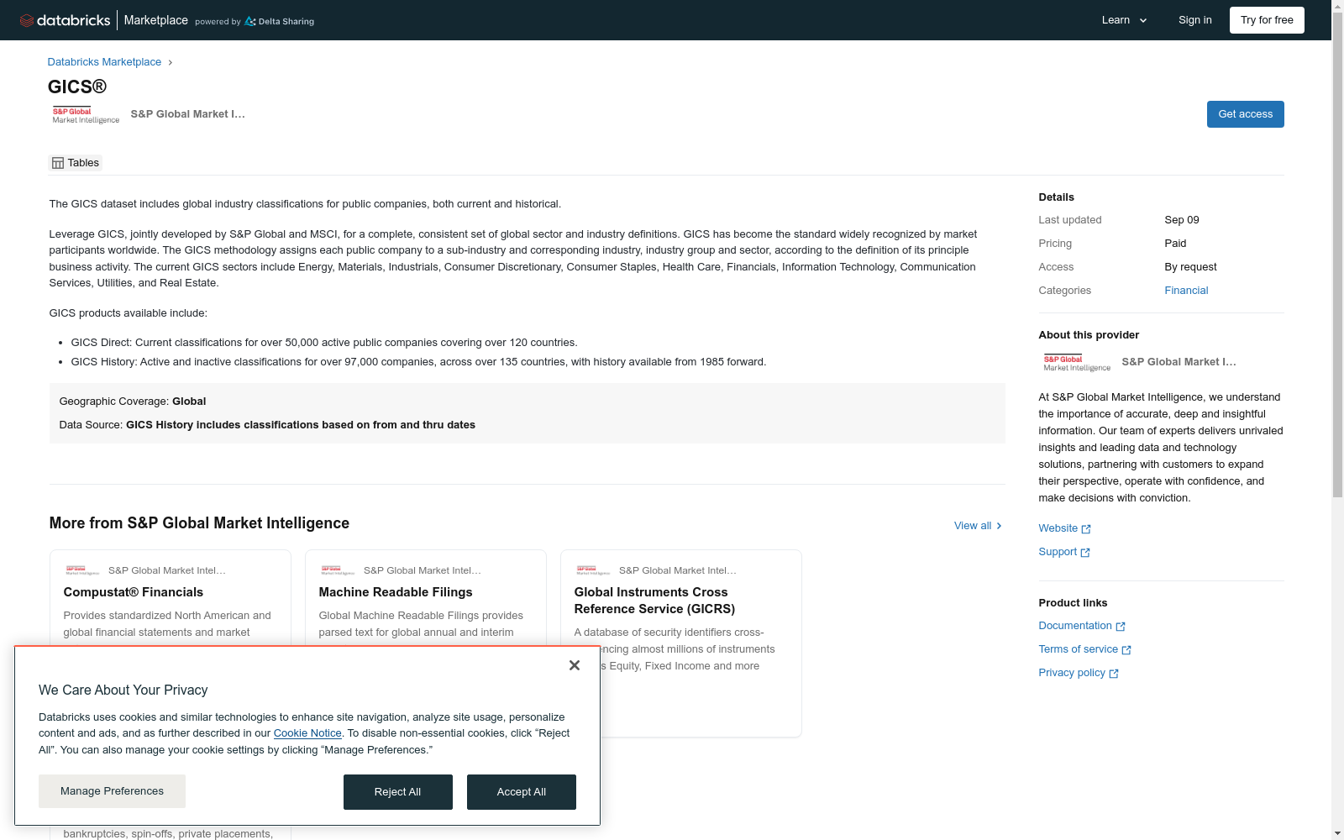
Task: Click the Website external link icon
Action: 1086,529
